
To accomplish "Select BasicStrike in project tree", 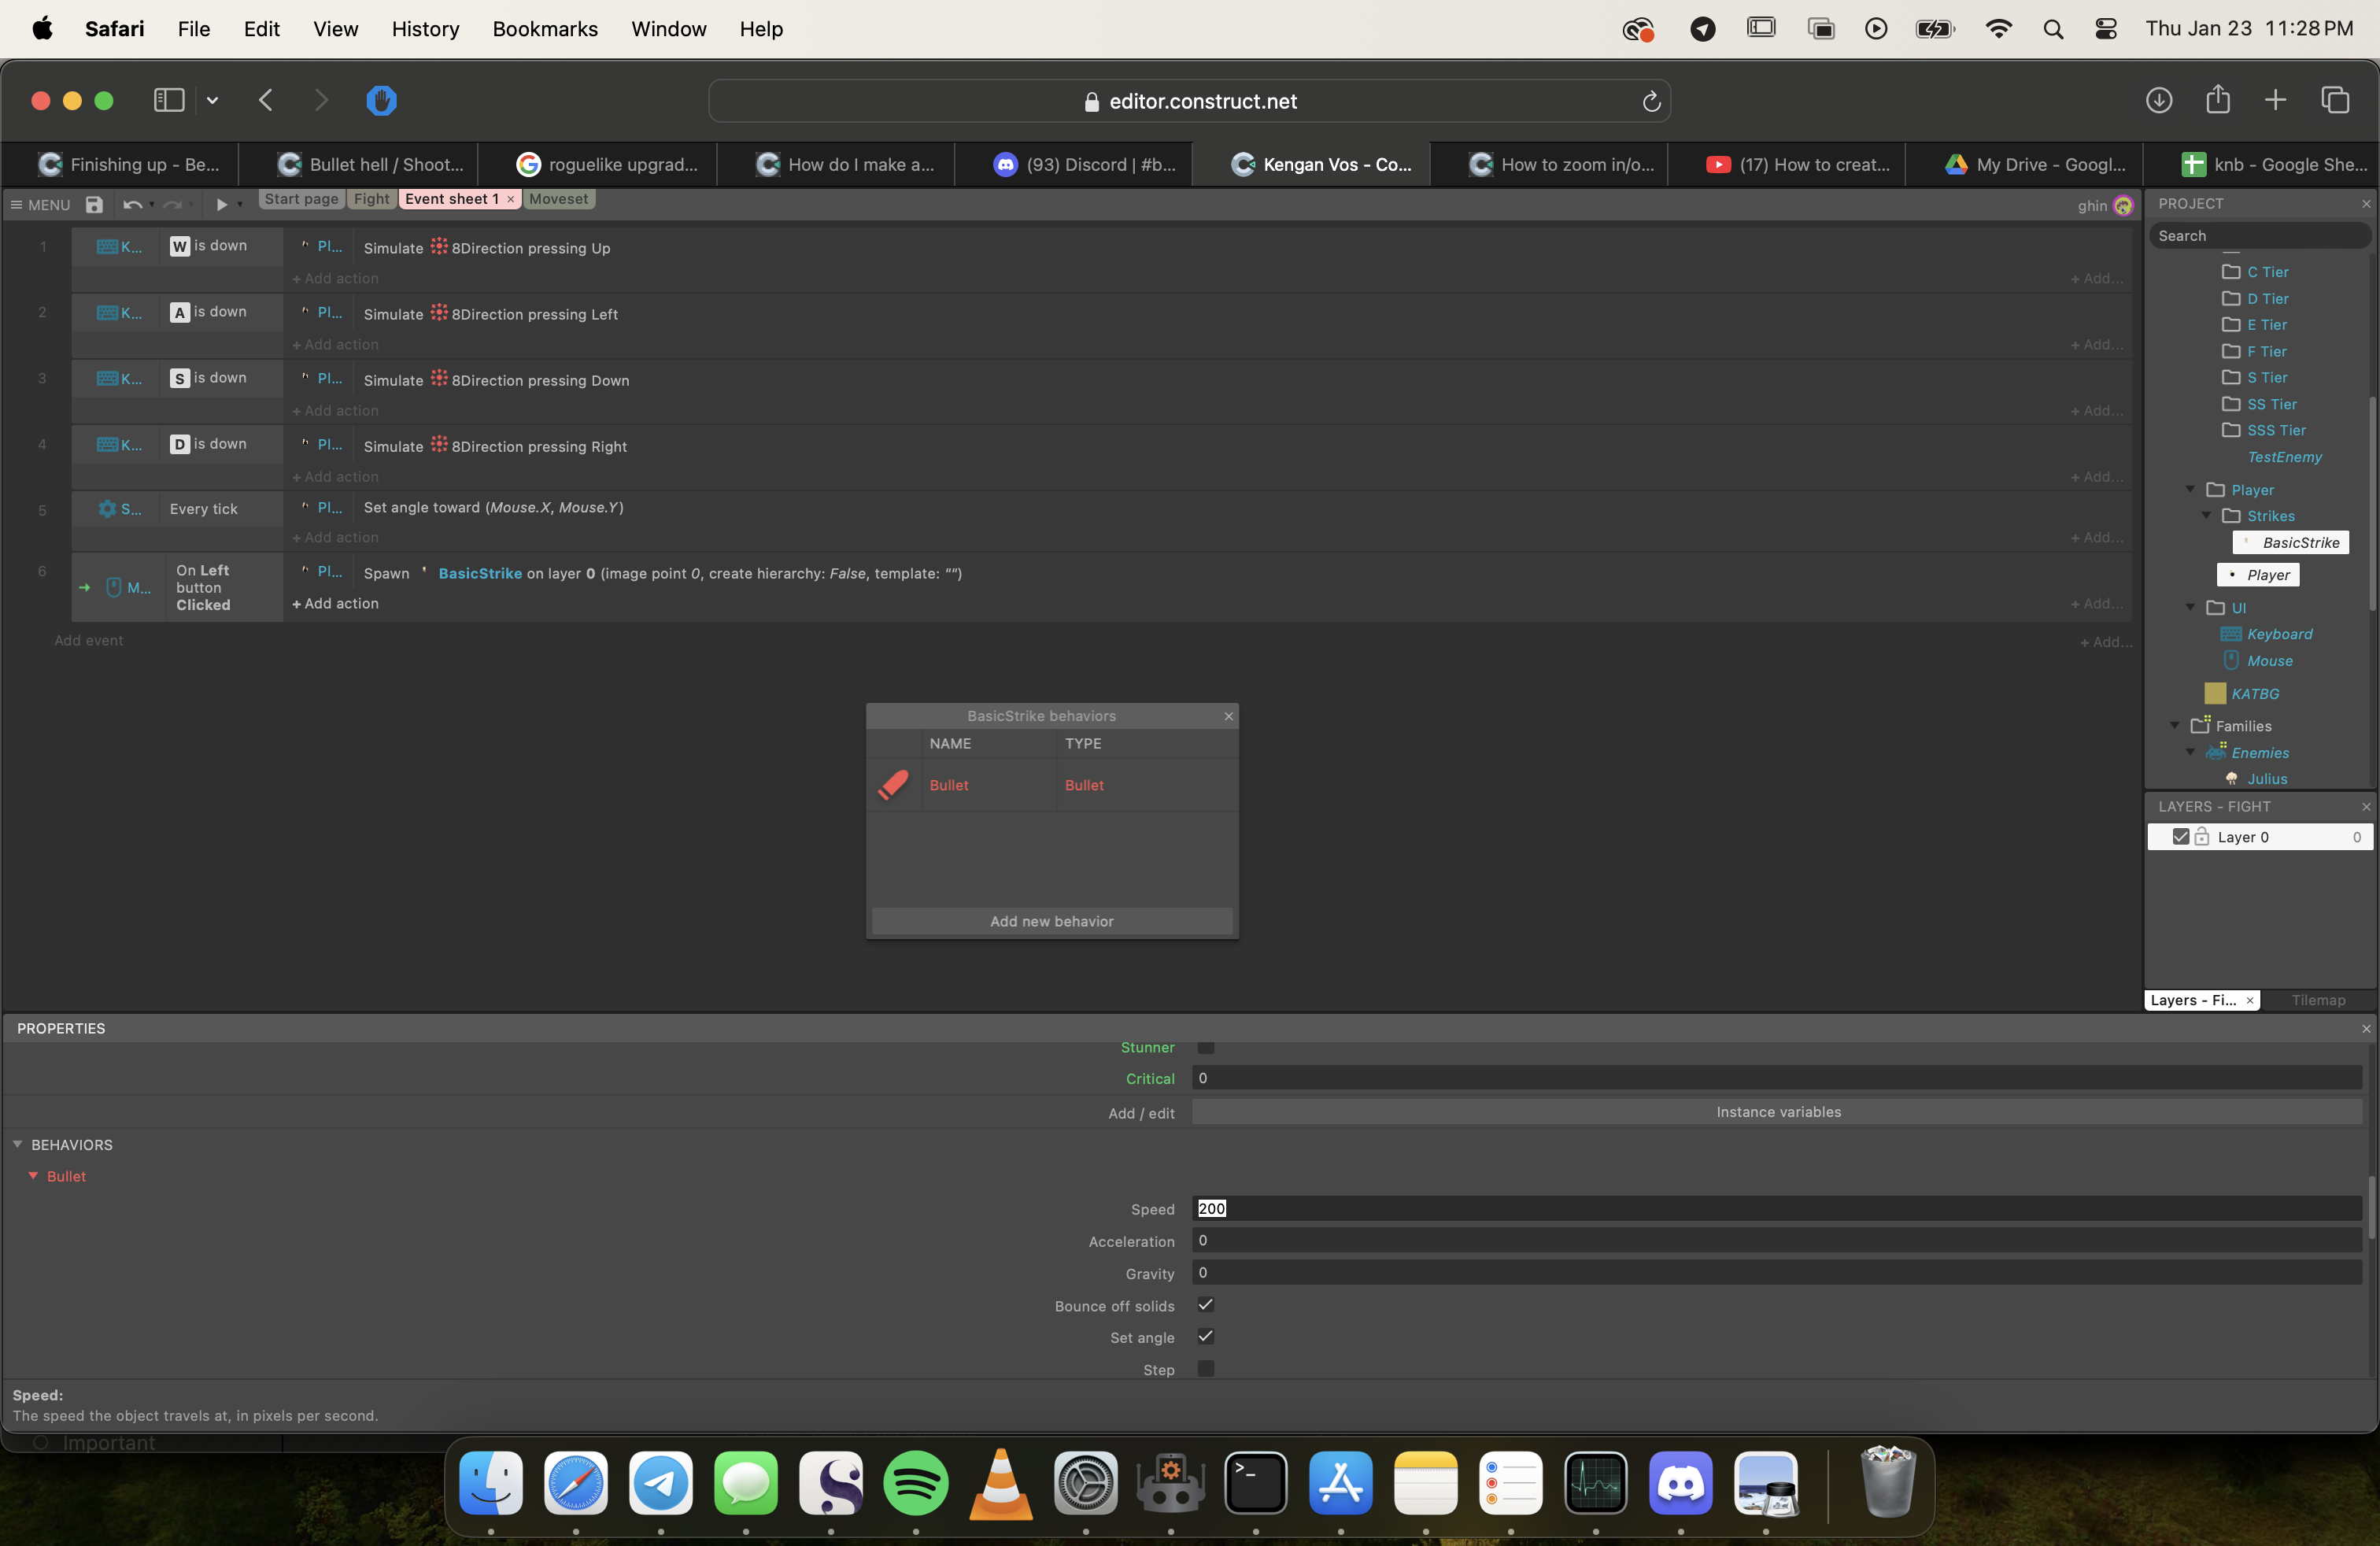I will pos(2290,542).
